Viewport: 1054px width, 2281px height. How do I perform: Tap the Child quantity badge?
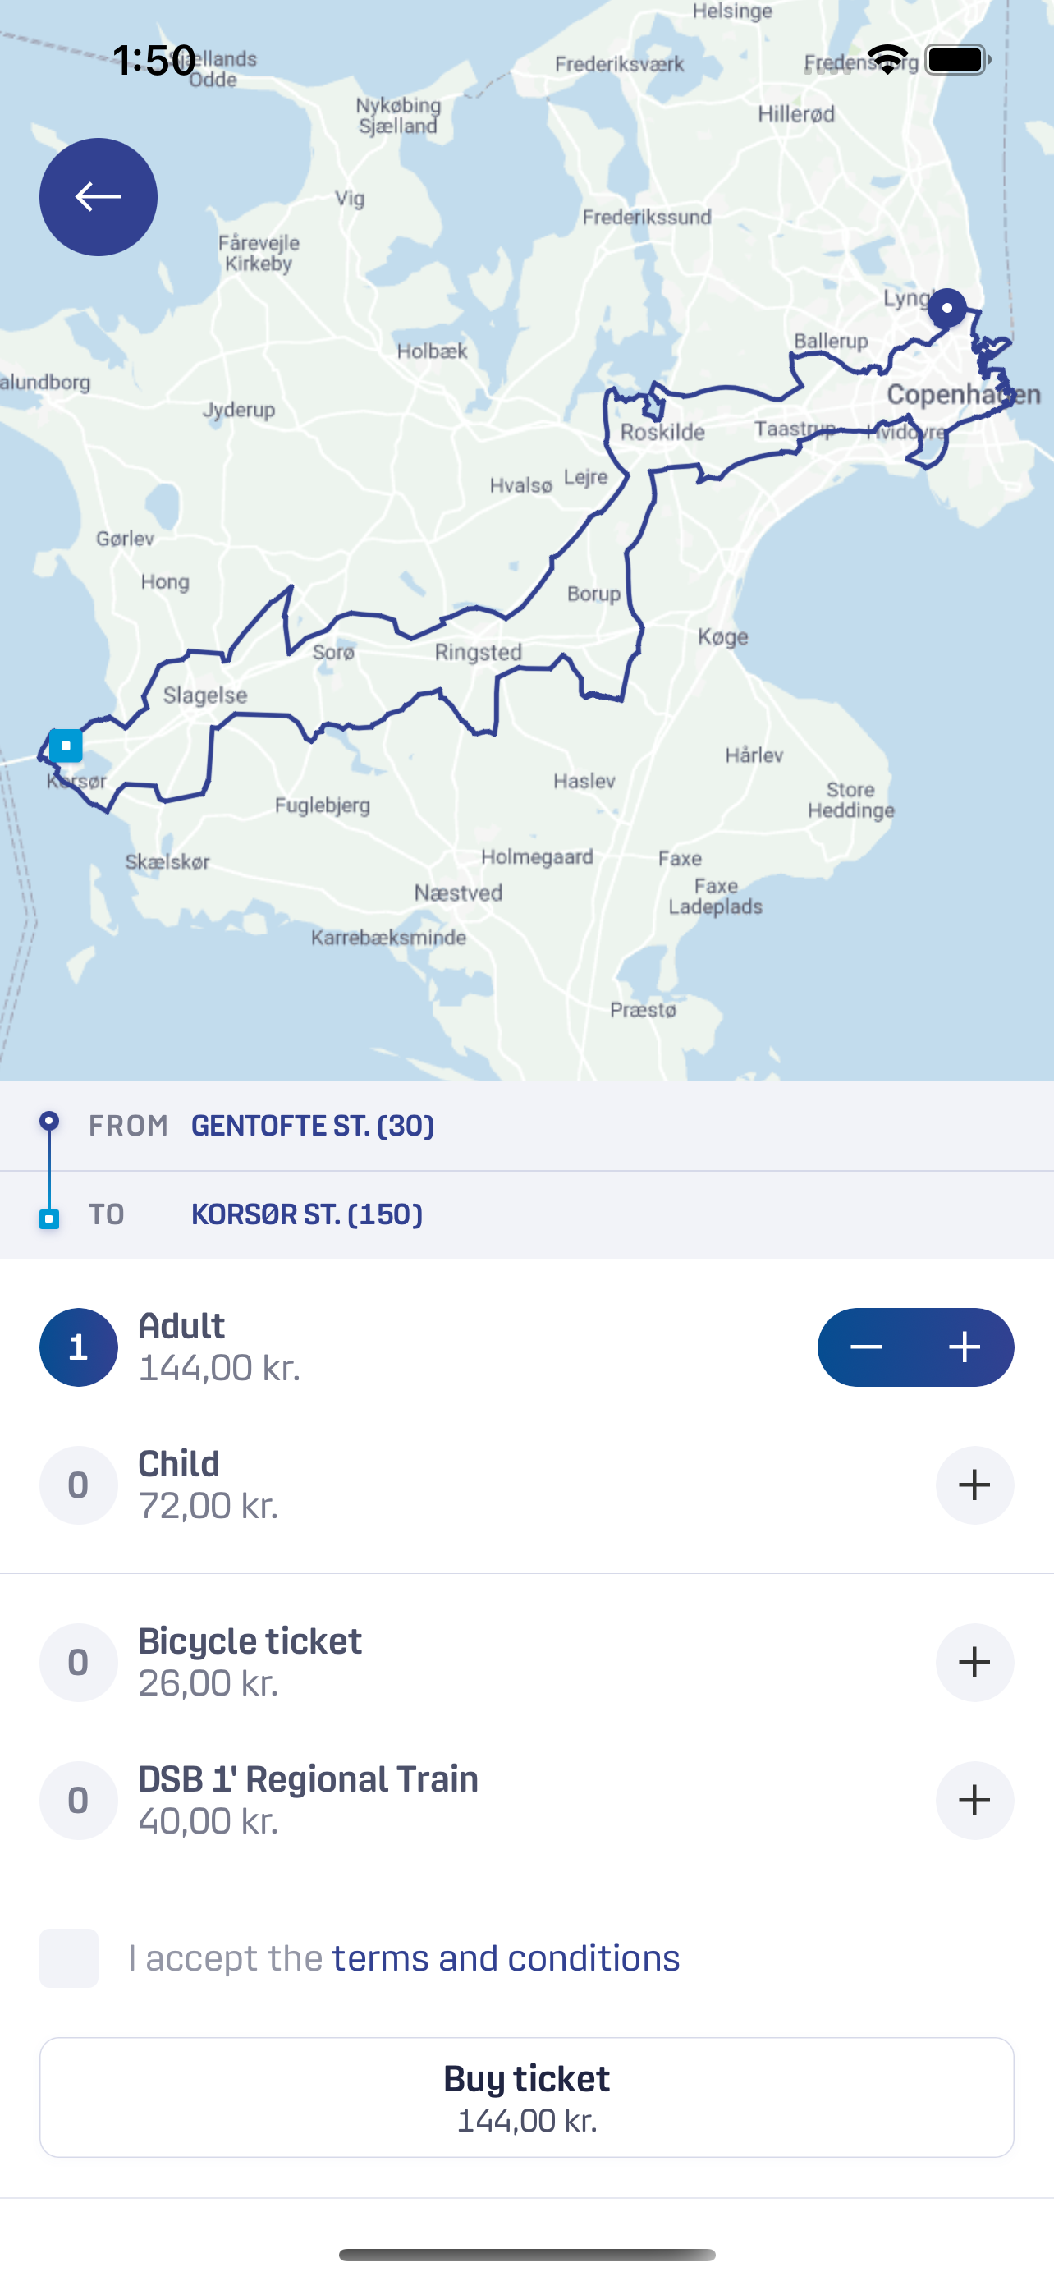pyautogui.click(x=79, y=1485)
